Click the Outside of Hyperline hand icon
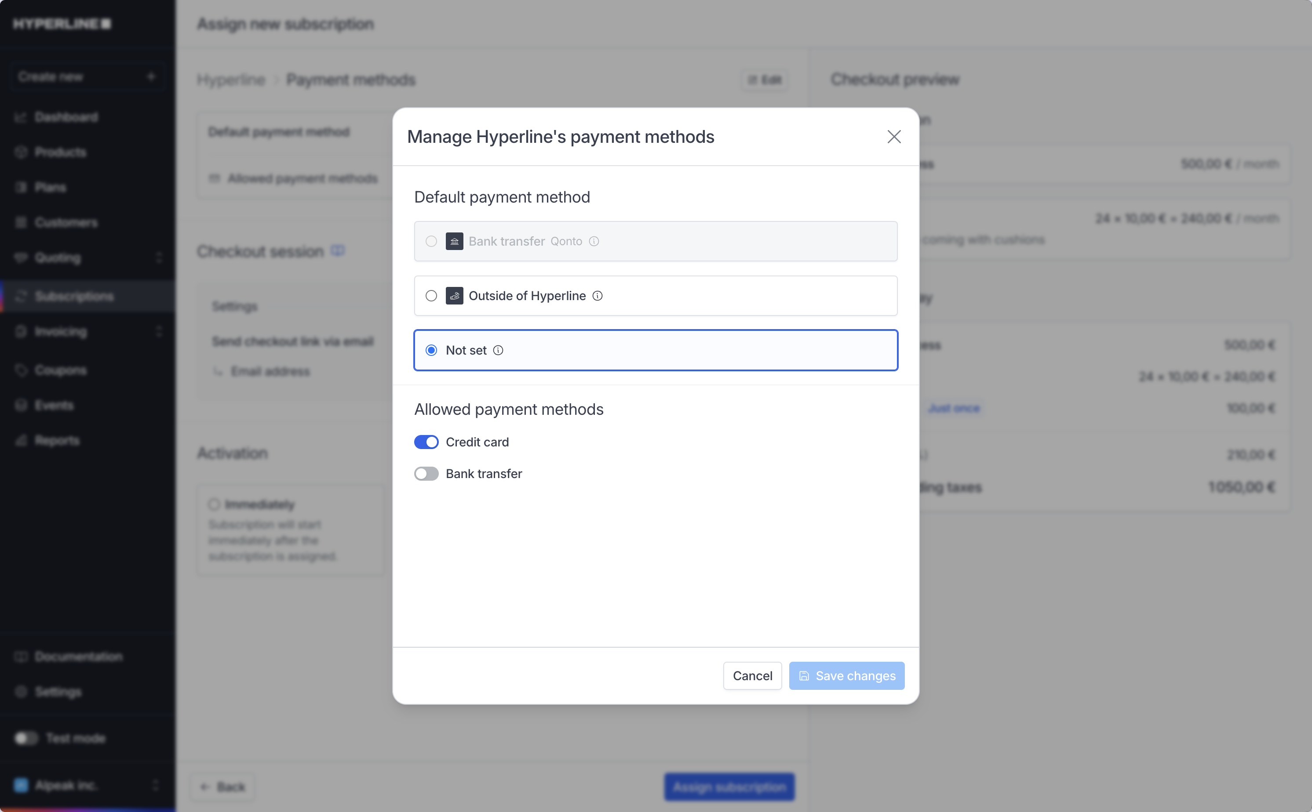This screenshot has height=812, width=1312. tap(455, 296)
